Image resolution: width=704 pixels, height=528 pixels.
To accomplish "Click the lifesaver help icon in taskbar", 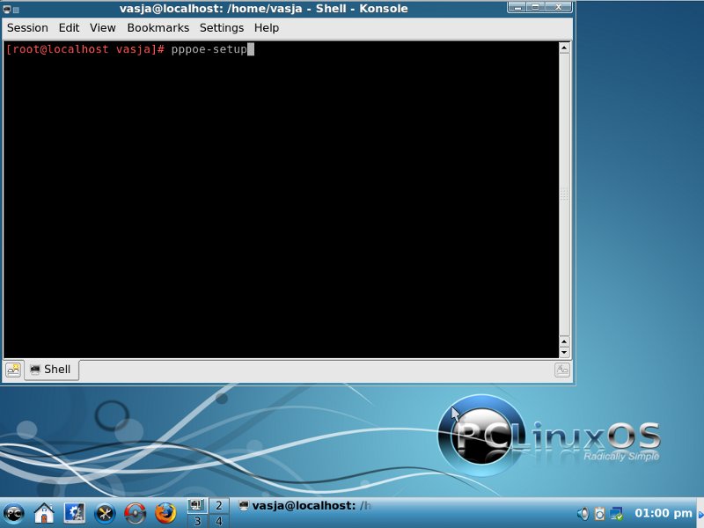I will coord(135,512).
